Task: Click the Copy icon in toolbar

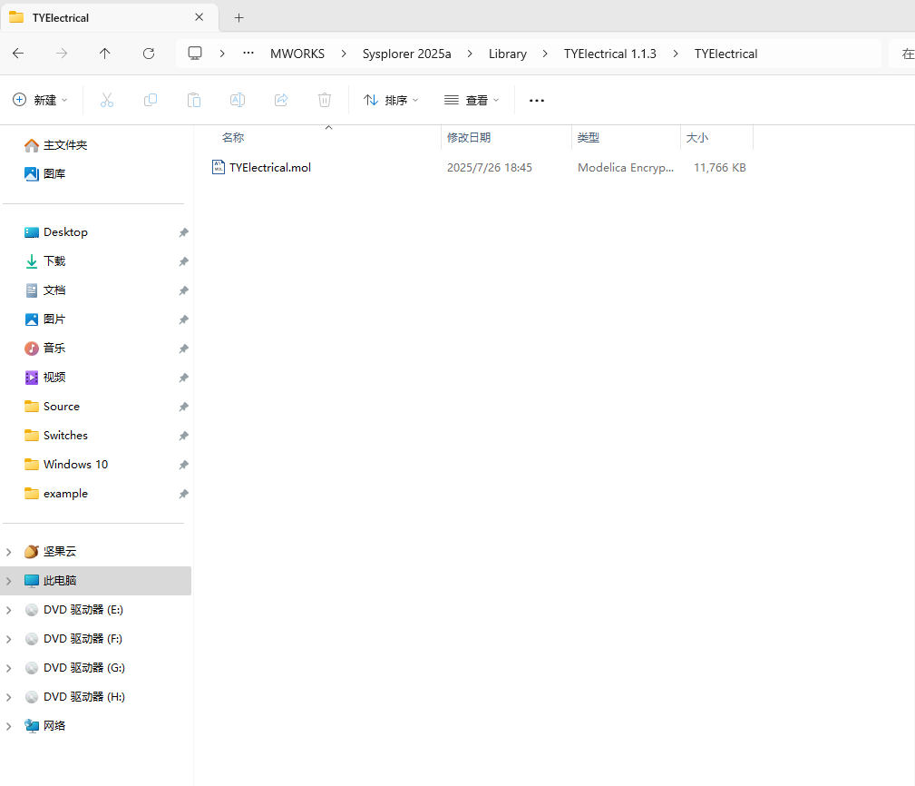Action: tap(151, 100)
